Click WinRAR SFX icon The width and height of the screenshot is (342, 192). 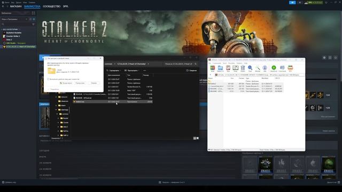[x=290, y=68]
